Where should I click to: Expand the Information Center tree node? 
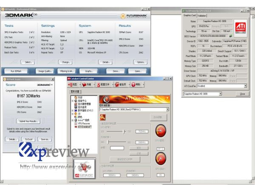pyautogui.click(x=73, y=101)
